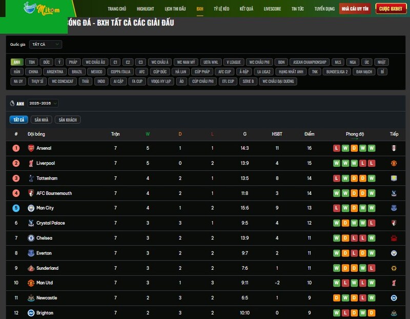Click the Tottenham club crest icon
410x319 pixels.
point(31,178)
